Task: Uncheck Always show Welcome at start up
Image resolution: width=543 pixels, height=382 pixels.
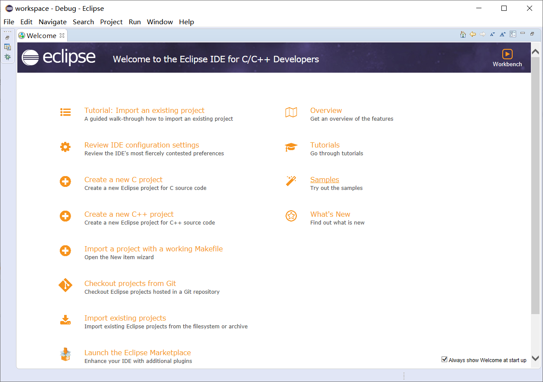Action: tap(444, 360)
